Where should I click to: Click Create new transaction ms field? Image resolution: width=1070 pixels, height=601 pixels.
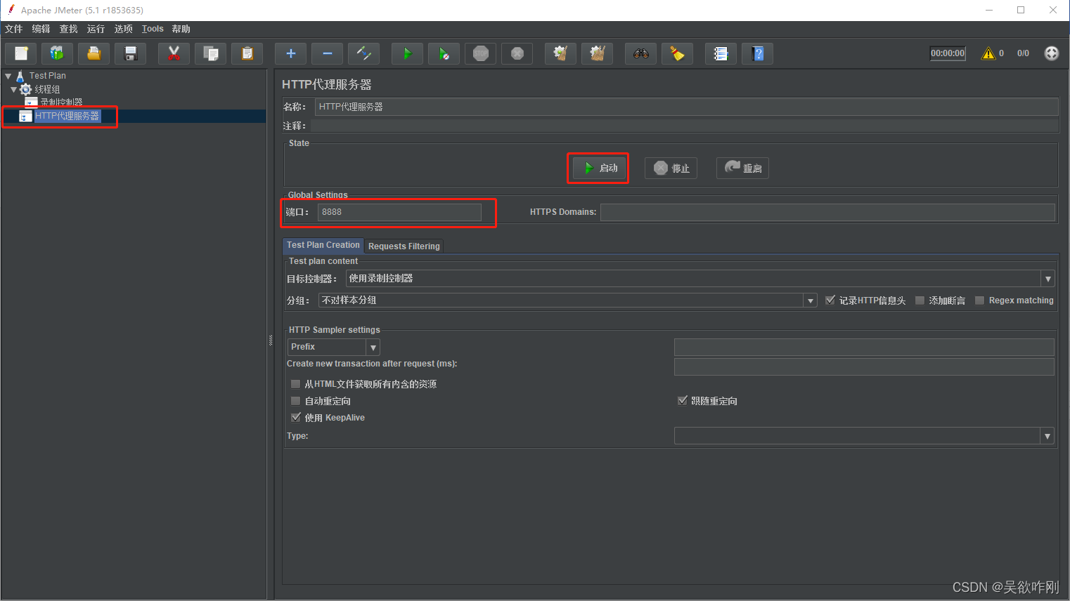tap(864, 366)
